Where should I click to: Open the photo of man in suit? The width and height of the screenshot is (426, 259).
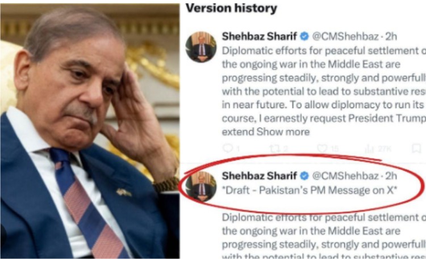[x=90, y=131]
